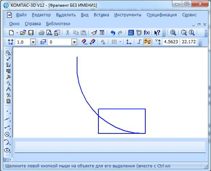Image resolution: width=211 pixels, height=171 pixels.
Task: Open variables panel f(x)
Action: (147, 33)
